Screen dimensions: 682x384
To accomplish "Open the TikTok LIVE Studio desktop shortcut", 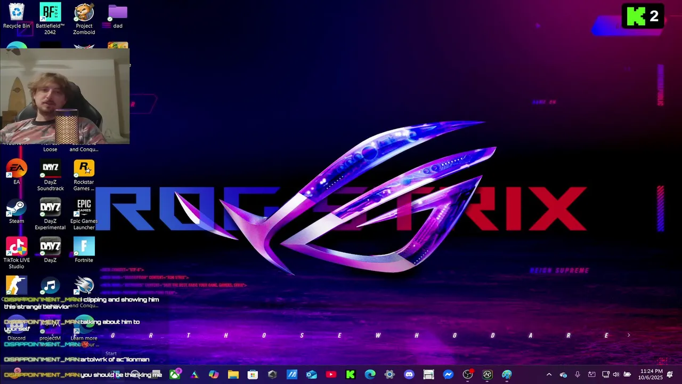I will click(x=17, y=253).
